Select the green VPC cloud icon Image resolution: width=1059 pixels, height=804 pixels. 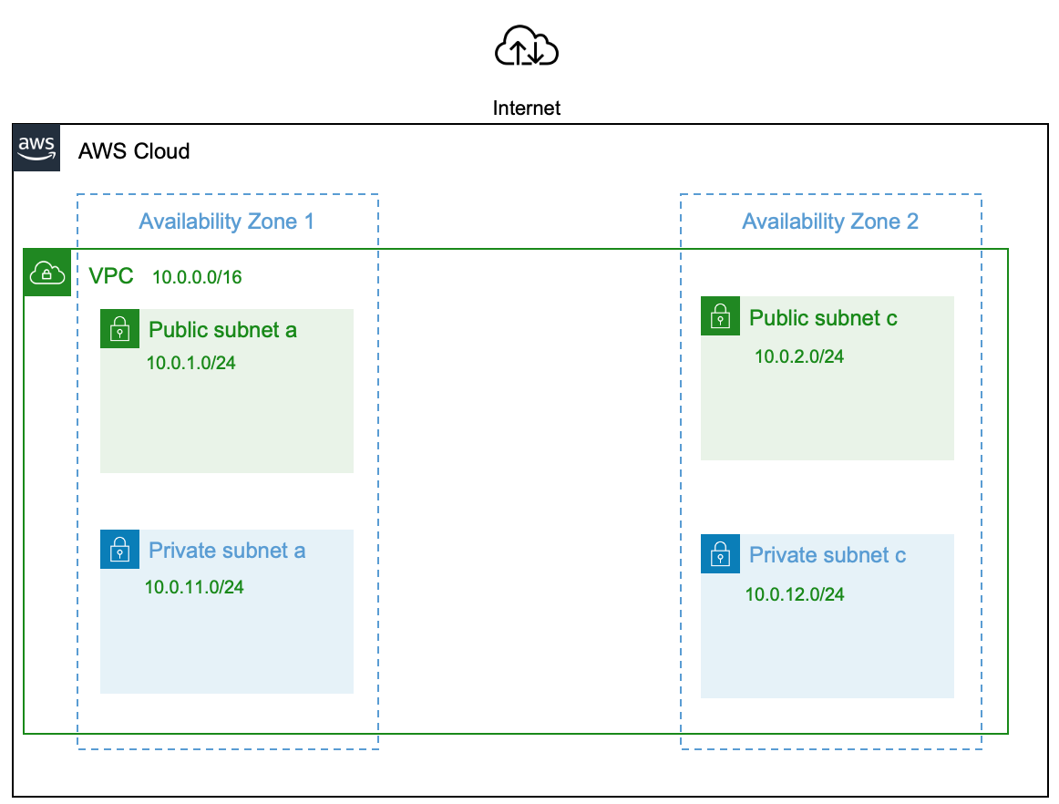click(x=47, y=273)
